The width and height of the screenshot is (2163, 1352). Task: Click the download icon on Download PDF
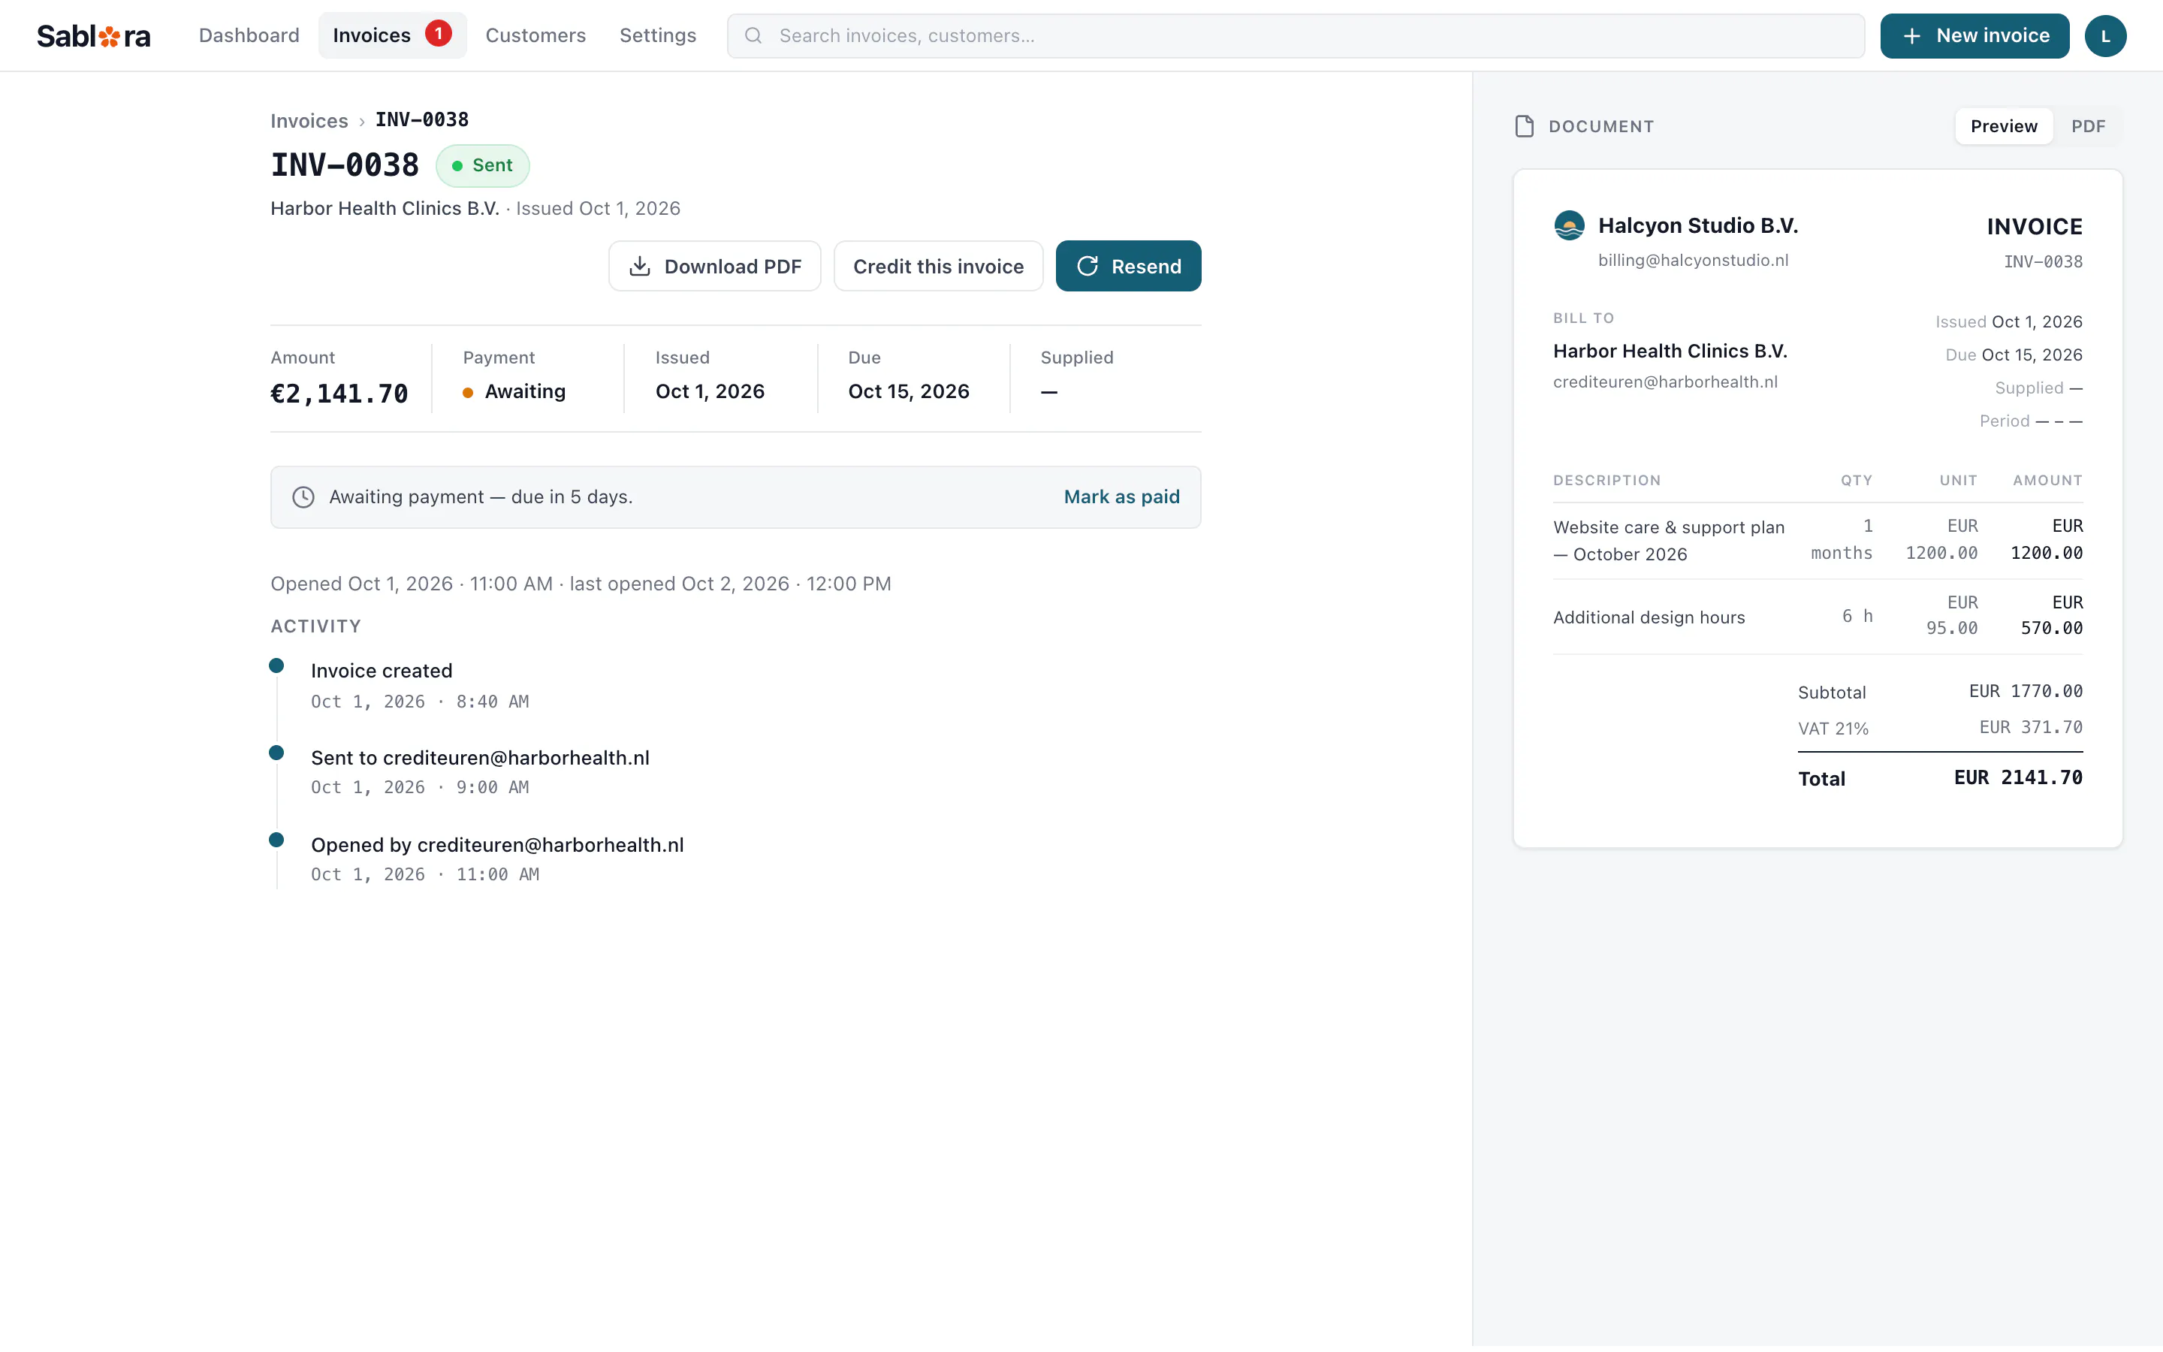(640, 267)
